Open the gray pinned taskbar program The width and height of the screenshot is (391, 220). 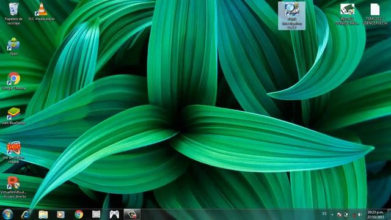click(x=97, y=215)
